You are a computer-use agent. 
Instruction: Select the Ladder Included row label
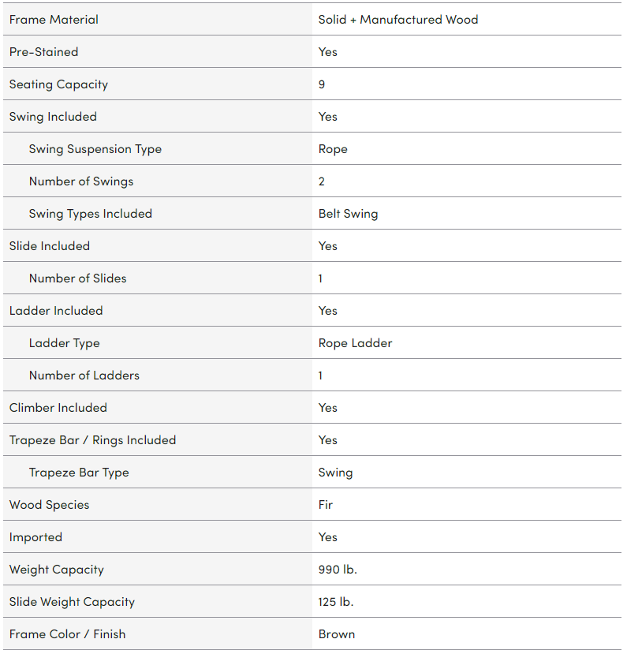point(56,311)
